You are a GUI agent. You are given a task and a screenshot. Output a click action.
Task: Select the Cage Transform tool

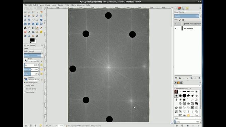pyautogui.click(x=41, y=24)
